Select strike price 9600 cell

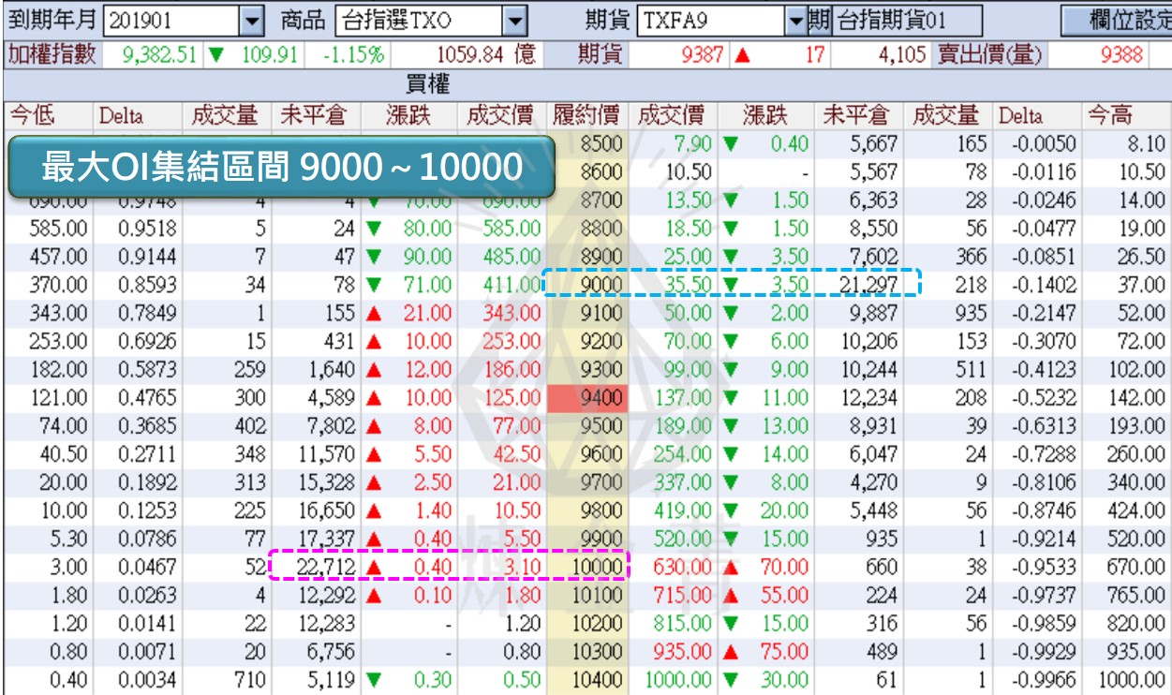(x=587, y=454)
